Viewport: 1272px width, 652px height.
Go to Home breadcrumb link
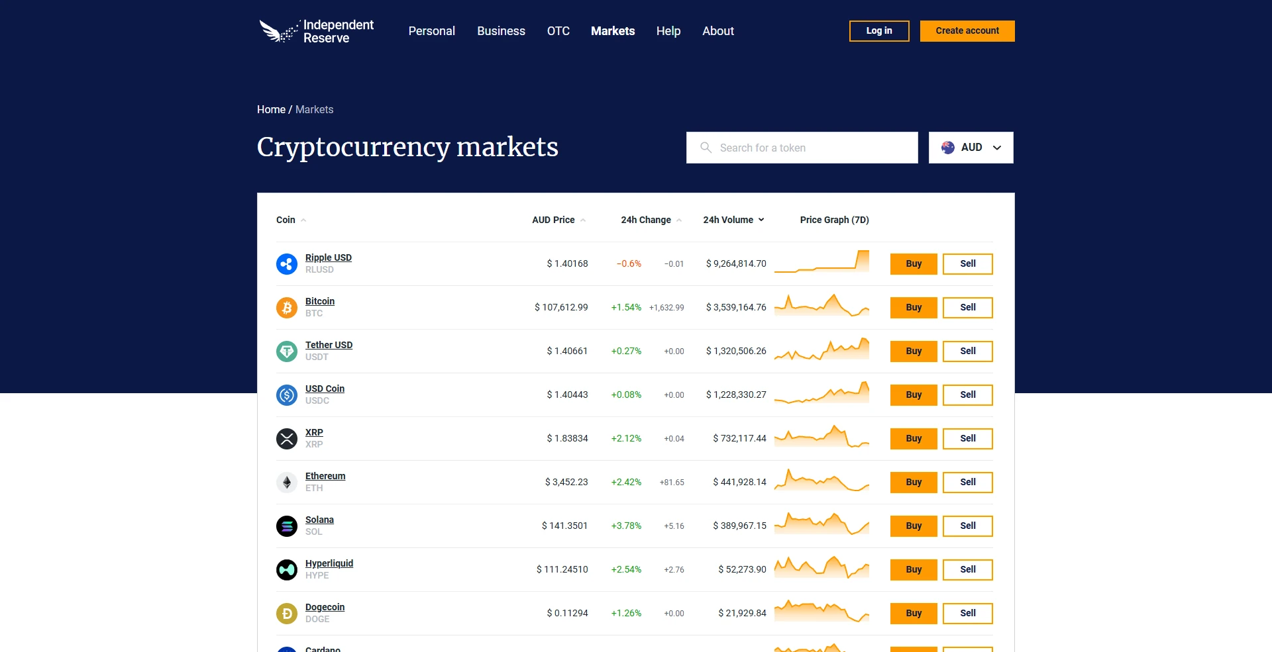271,110
